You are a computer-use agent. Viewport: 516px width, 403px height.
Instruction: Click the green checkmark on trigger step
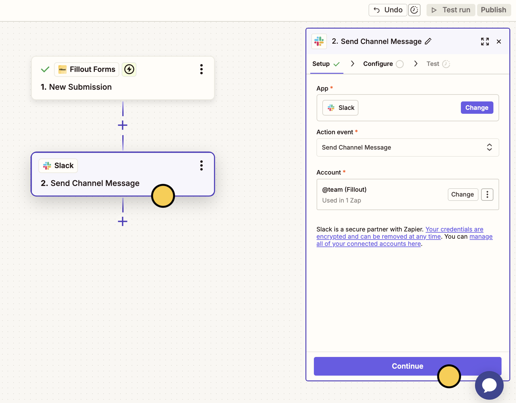point(45,70)
